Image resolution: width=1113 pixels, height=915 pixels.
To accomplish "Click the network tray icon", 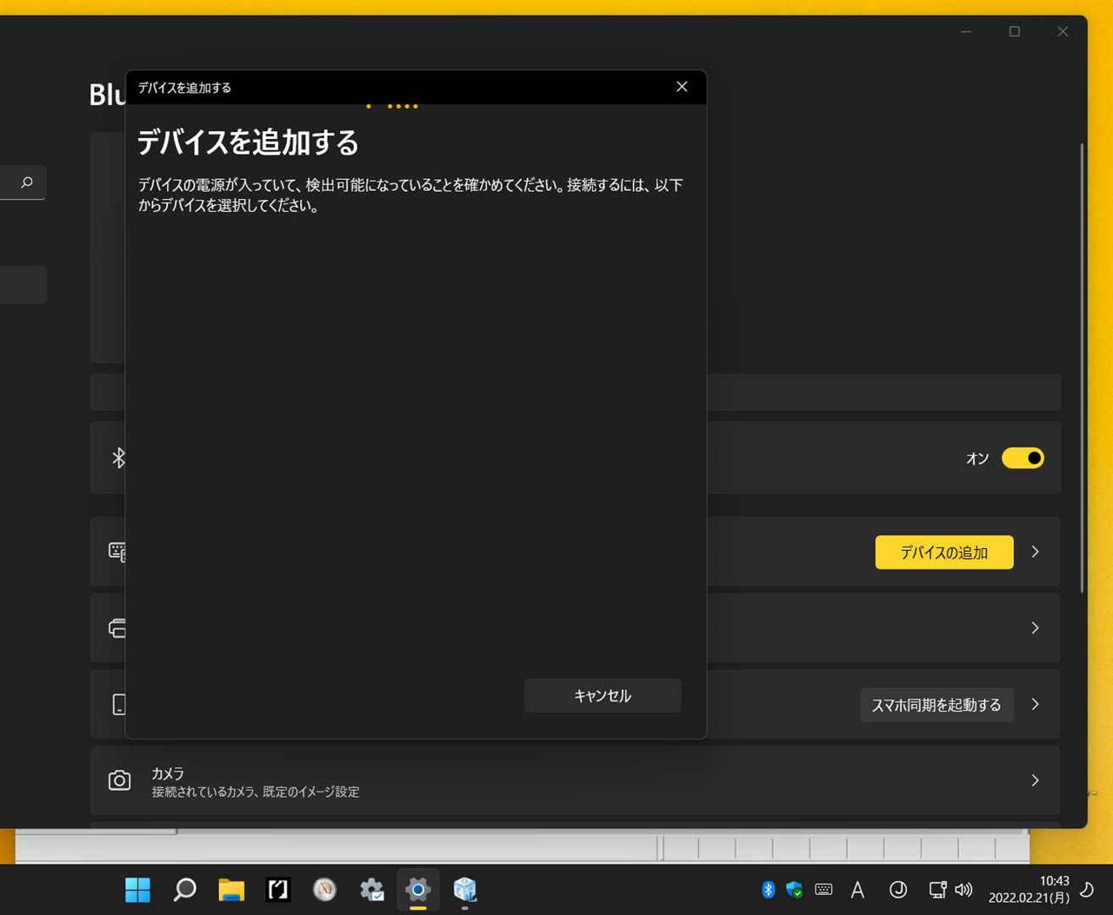I will pyautogui.click(x=937, y=890).
